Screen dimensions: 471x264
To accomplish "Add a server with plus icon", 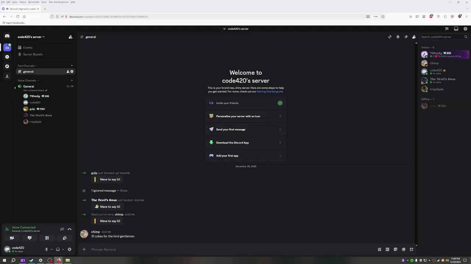I will (x=7, y=57).
